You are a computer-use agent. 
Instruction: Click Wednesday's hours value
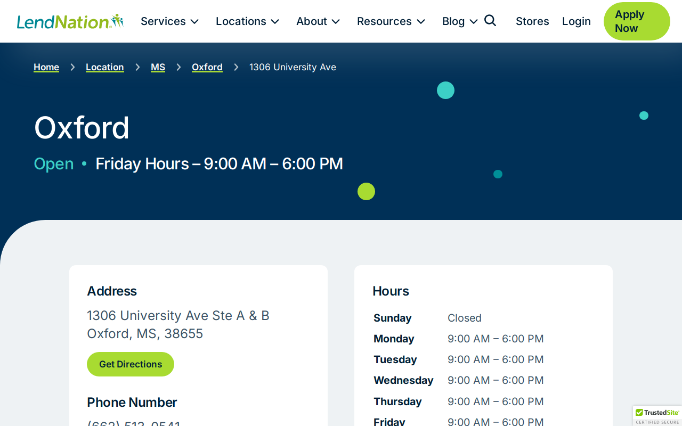[x=496, y=380]
